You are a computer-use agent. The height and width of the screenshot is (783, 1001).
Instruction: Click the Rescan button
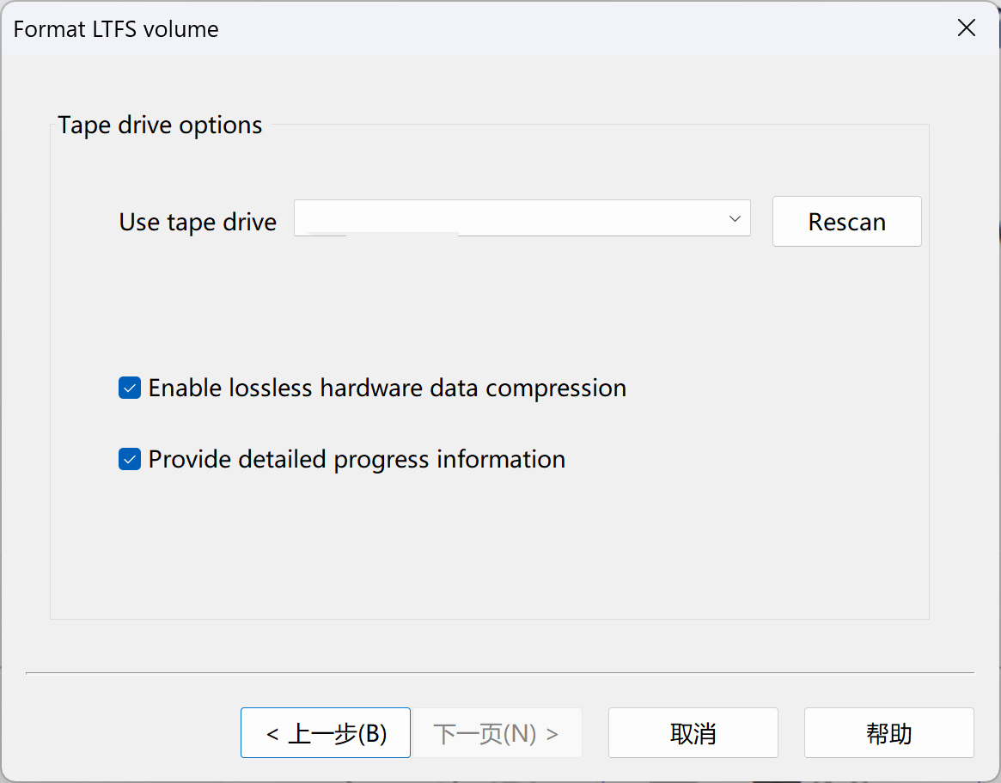pos(846,222)
